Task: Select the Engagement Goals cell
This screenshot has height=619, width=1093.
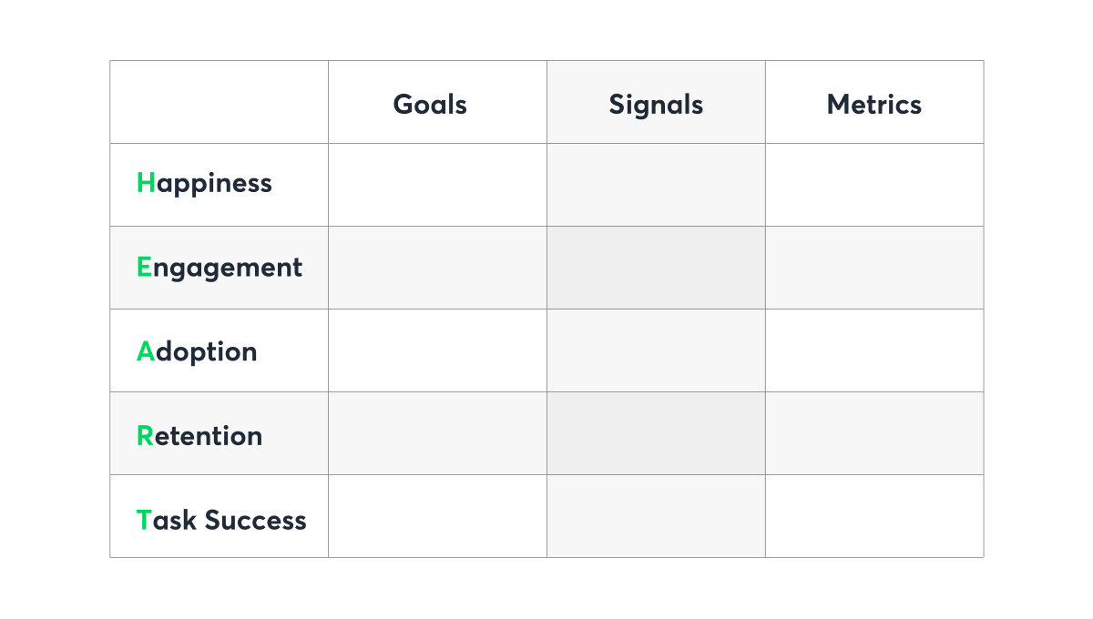Action: 437,268
